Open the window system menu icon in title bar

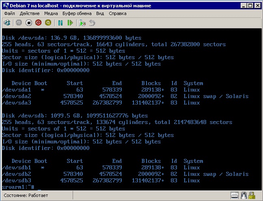point(6,6)
